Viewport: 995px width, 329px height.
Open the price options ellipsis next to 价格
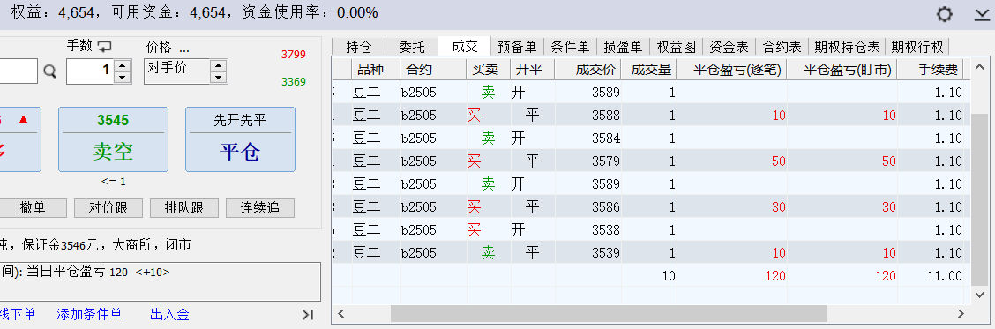[184, 49]
